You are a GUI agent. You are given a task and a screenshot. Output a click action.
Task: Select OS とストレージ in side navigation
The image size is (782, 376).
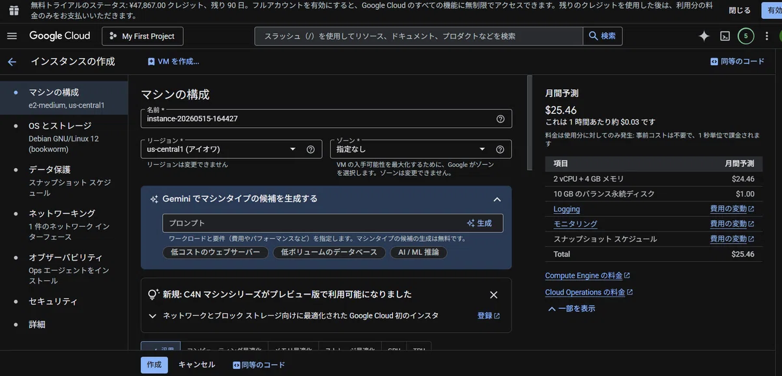coord(64,137)
